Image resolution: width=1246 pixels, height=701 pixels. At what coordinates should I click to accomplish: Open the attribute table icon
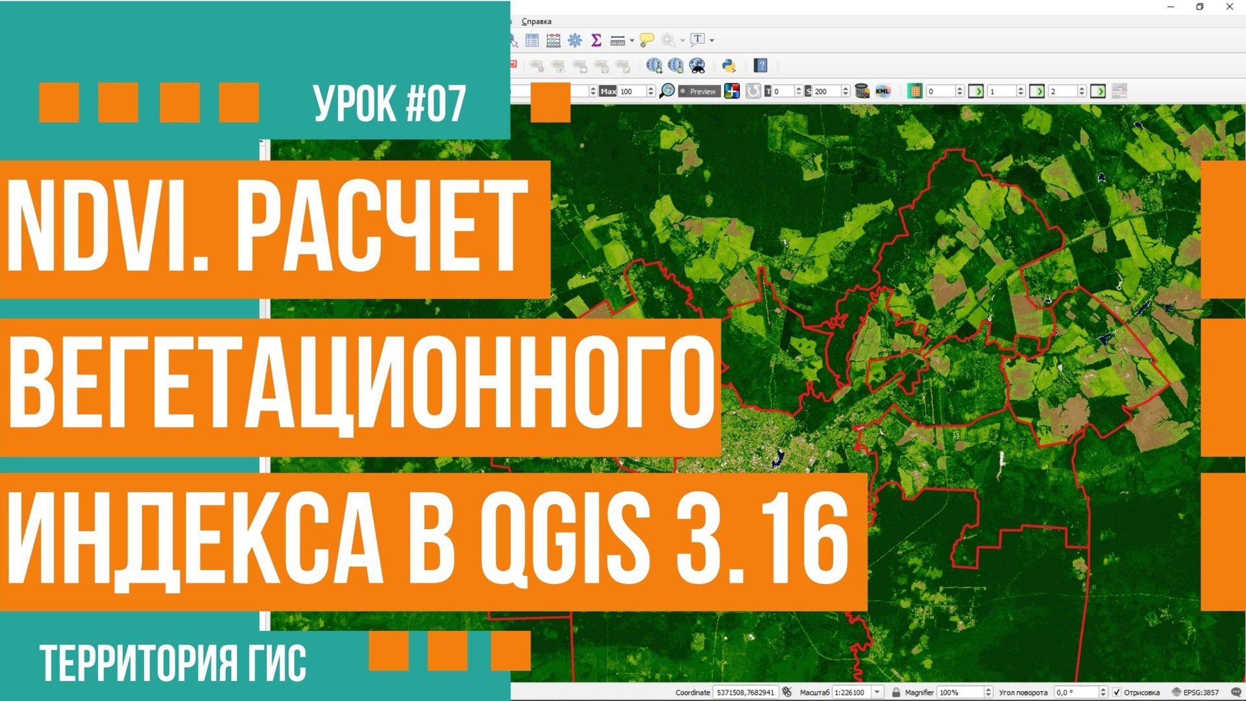pyautogui.click(x=531, y=40)
